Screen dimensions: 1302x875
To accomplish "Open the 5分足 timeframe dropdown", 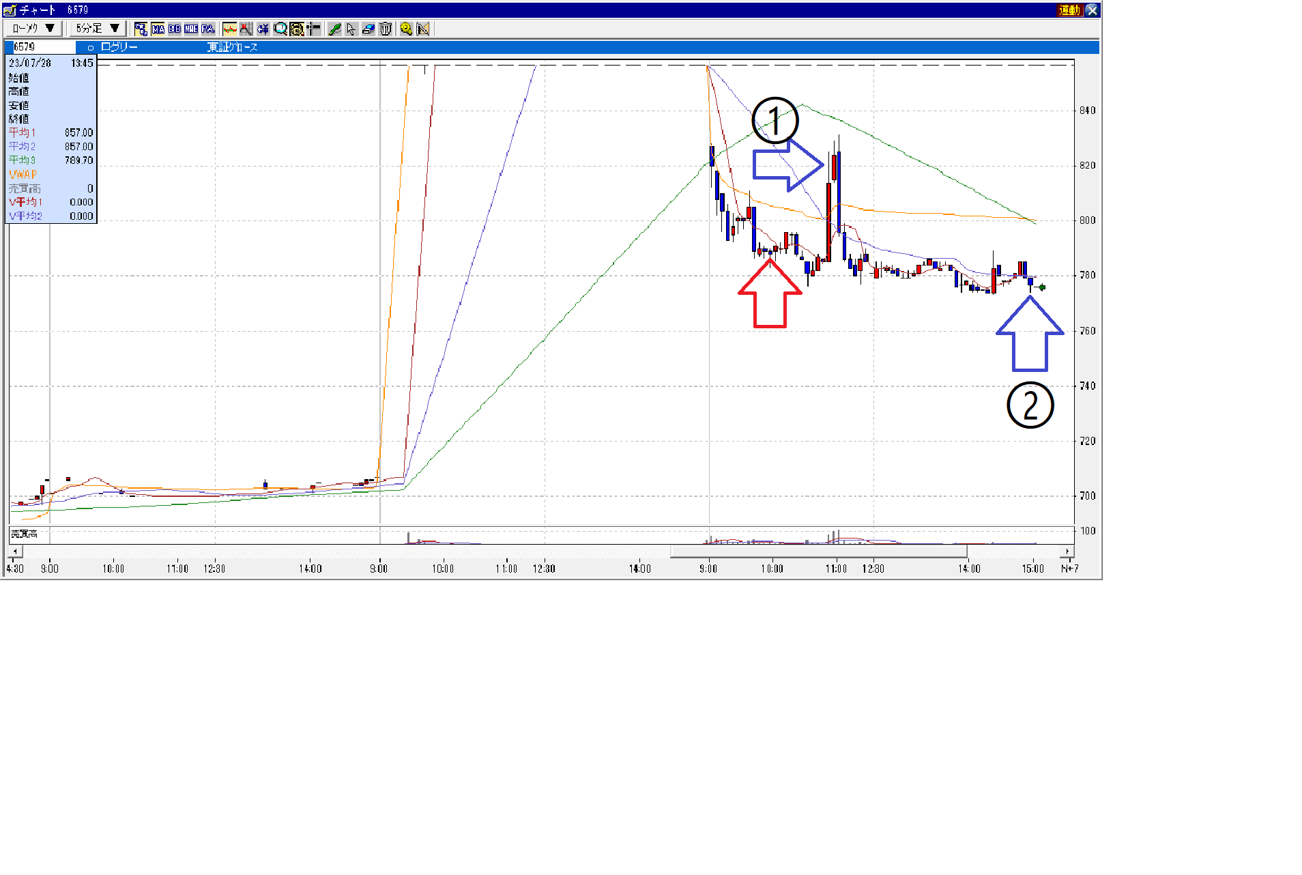I will 98,29.
